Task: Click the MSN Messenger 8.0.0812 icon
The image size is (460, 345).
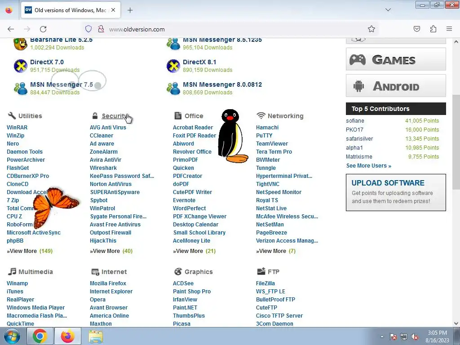Action: (173, 88)
